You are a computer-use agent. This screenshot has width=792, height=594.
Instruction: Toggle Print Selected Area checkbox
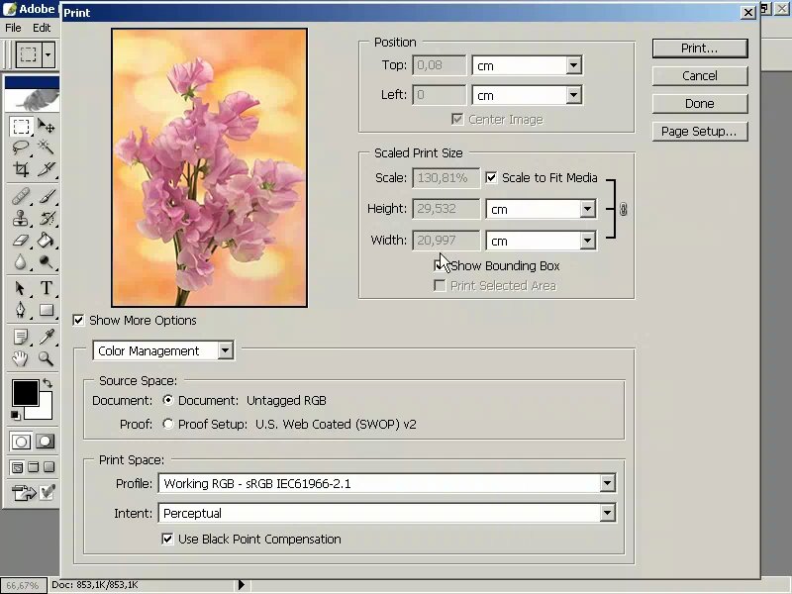coord(440,286)
